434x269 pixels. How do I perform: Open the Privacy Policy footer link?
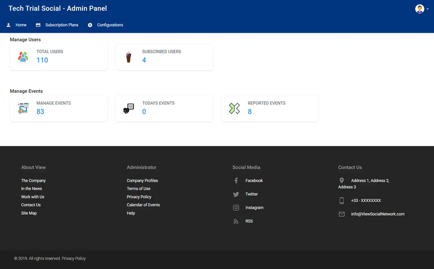[139, 197]
